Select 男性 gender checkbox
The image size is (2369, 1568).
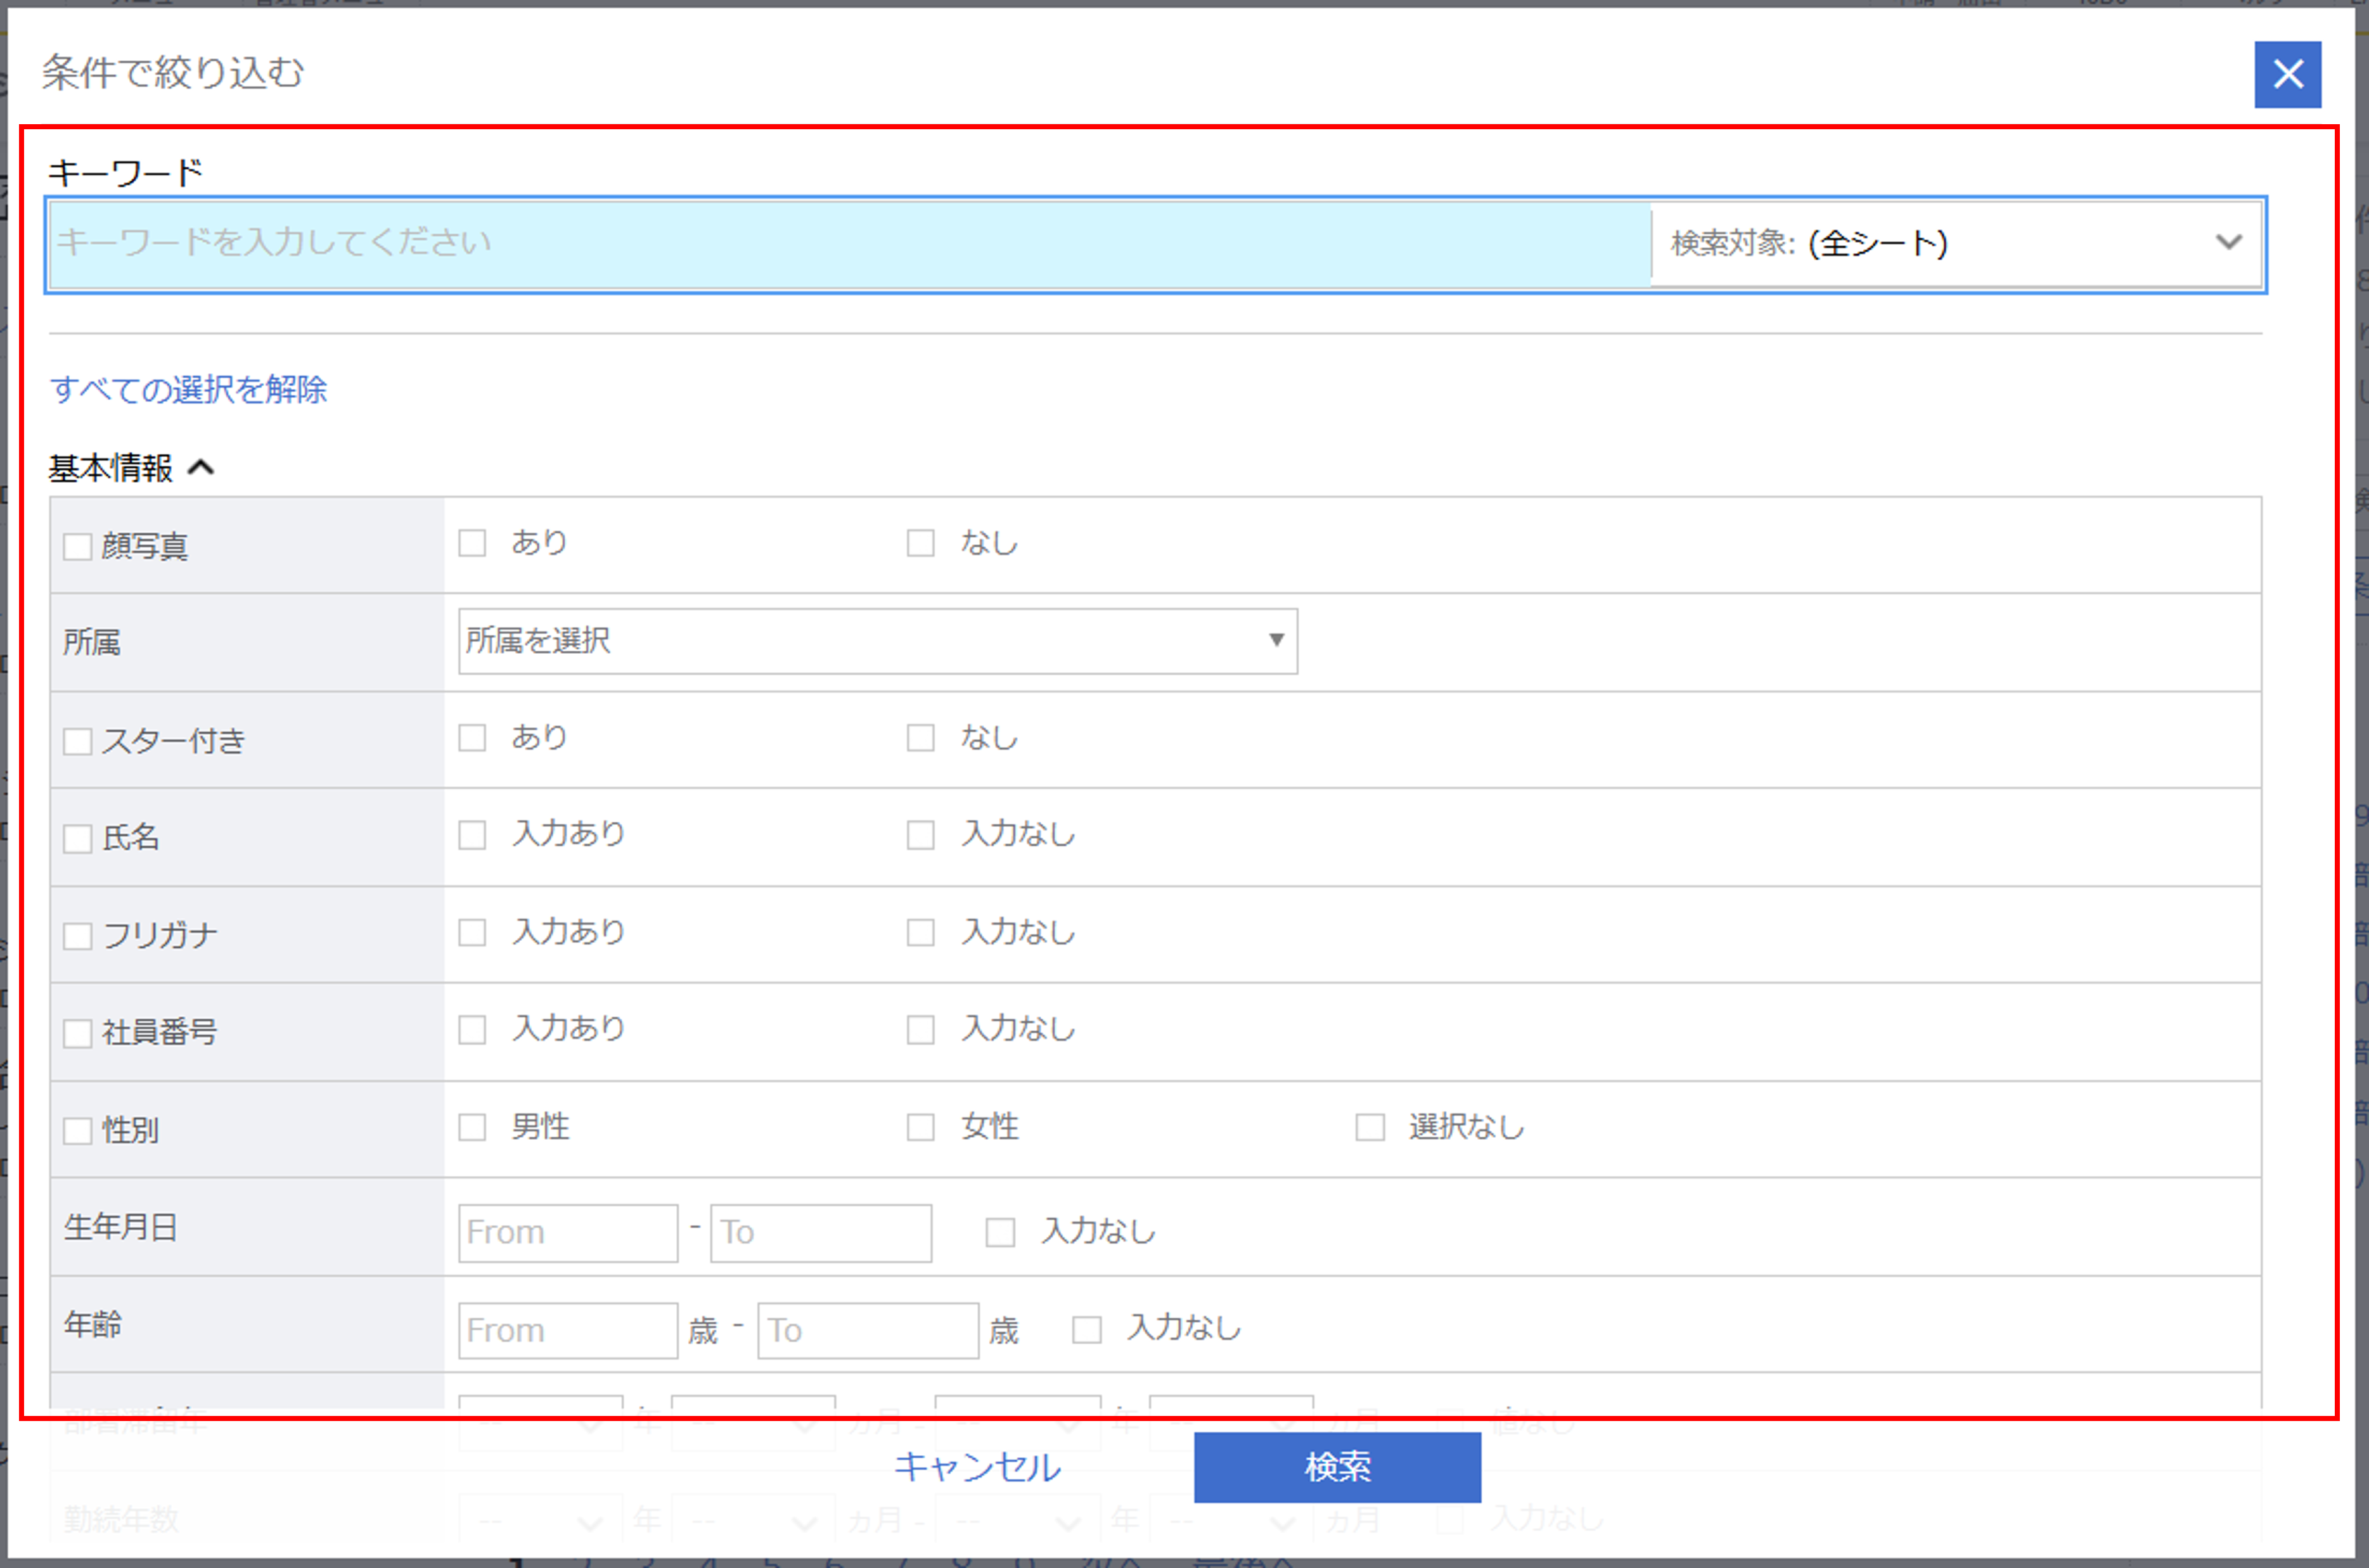[471, 1127]
